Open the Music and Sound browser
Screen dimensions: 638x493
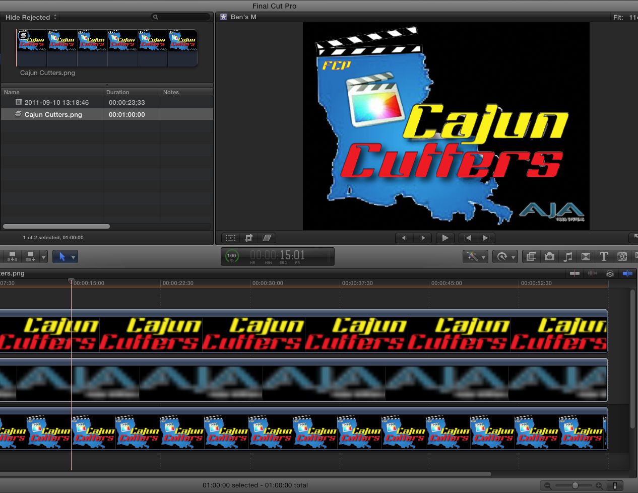point(568,256)
